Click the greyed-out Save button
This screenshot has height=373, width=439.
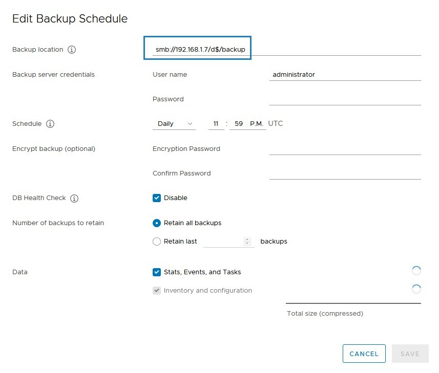point(410,354)
